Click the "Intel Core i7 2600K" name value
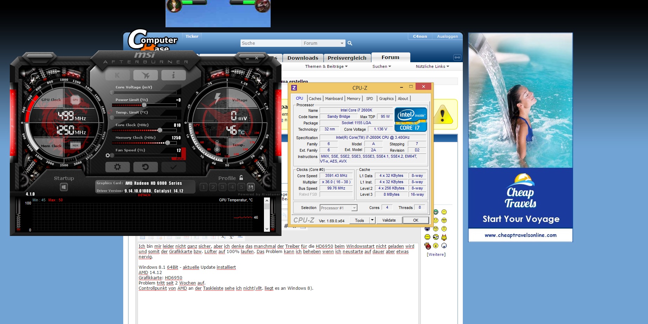This screenshot has width=648, height=324. pos(356,110)
